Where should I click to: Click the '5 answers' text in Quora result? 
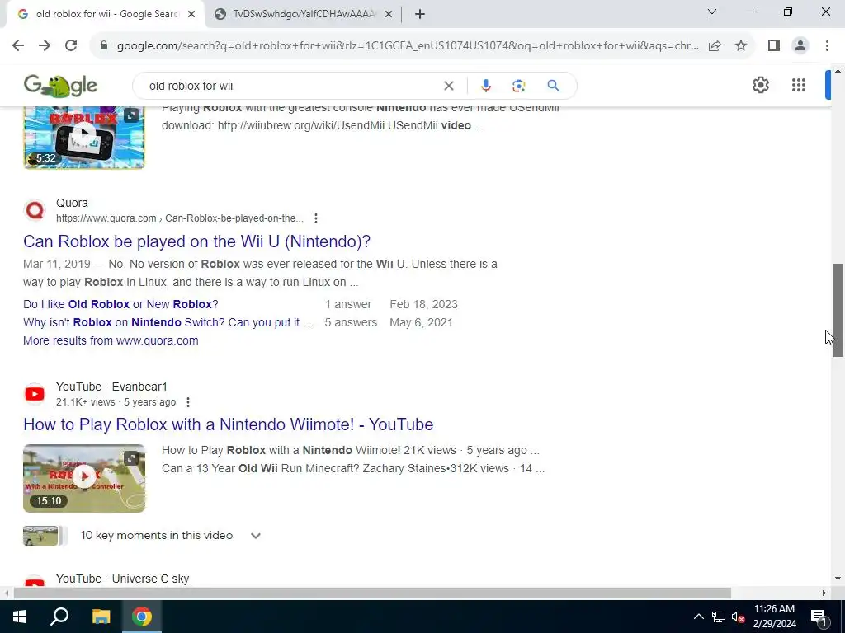click(x=351, y=322)
